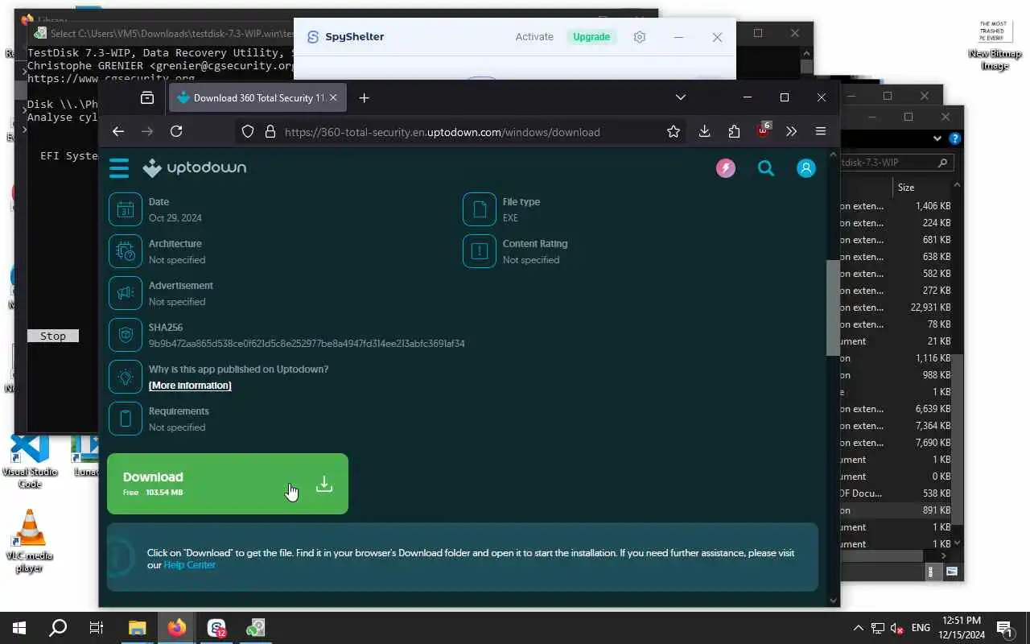Open Firefox downloads panel
The width and height of the screenshot is (1030, 644).
(x=704, y=131)
